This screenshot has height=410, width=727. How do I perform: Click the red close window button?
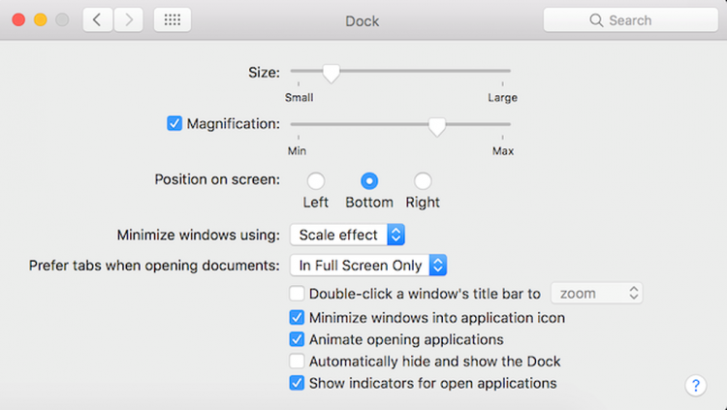click(18, 20)
